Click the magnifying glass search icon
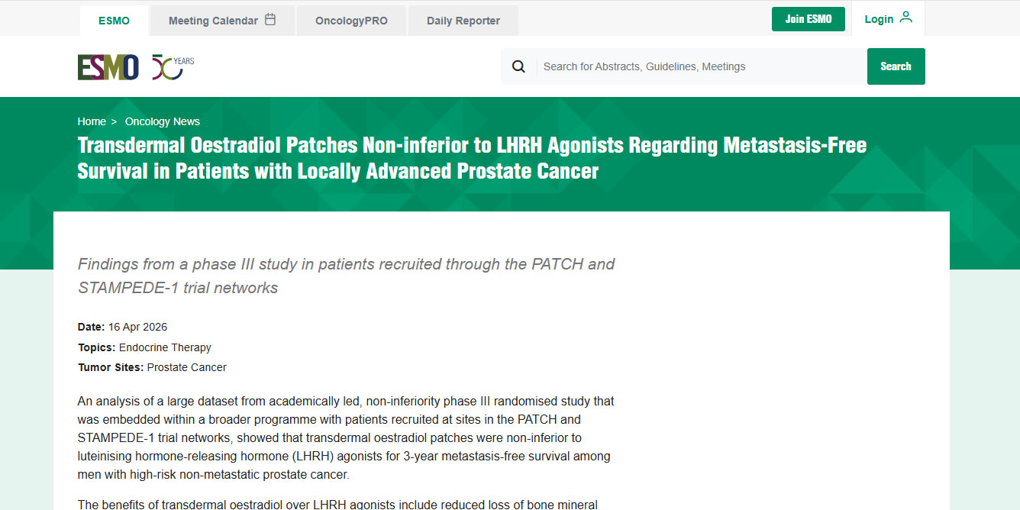This screenshot has height=510, width=1020. pyautogui.click(x=518, y=66)
